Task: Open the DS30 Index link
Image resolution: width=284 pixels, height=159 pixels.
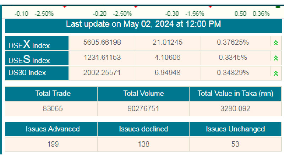Action: click(x=27, y=73)
